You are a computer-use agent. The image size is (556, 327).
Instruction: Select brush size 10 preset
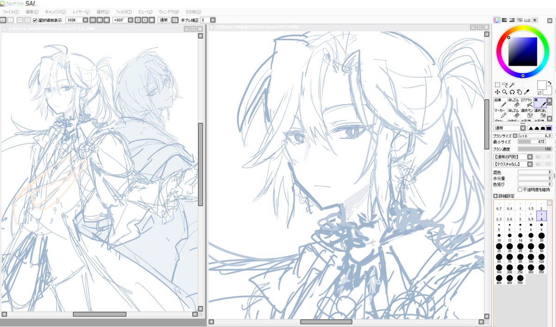coord(499,237)
